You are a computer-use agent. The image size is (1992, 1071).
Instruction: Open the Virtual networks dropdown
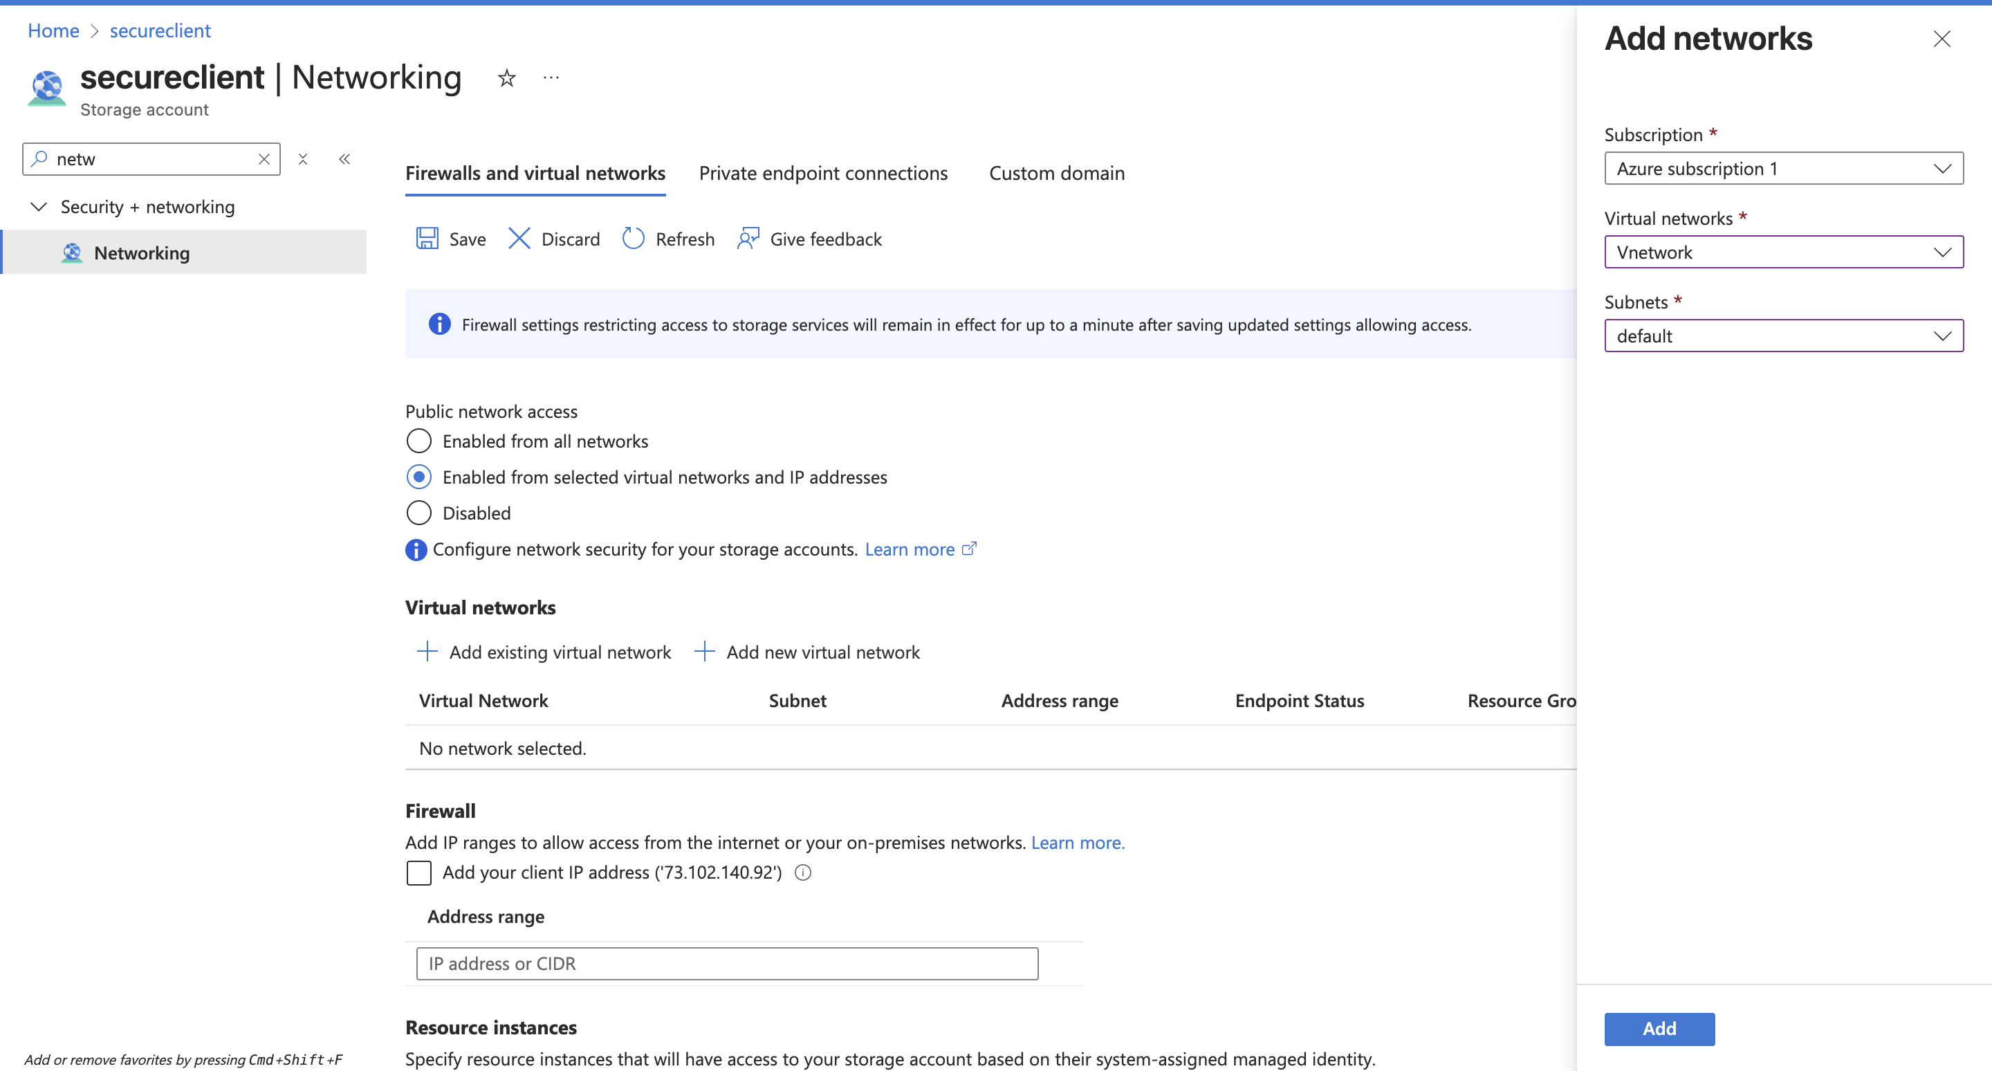point(1783,252)
